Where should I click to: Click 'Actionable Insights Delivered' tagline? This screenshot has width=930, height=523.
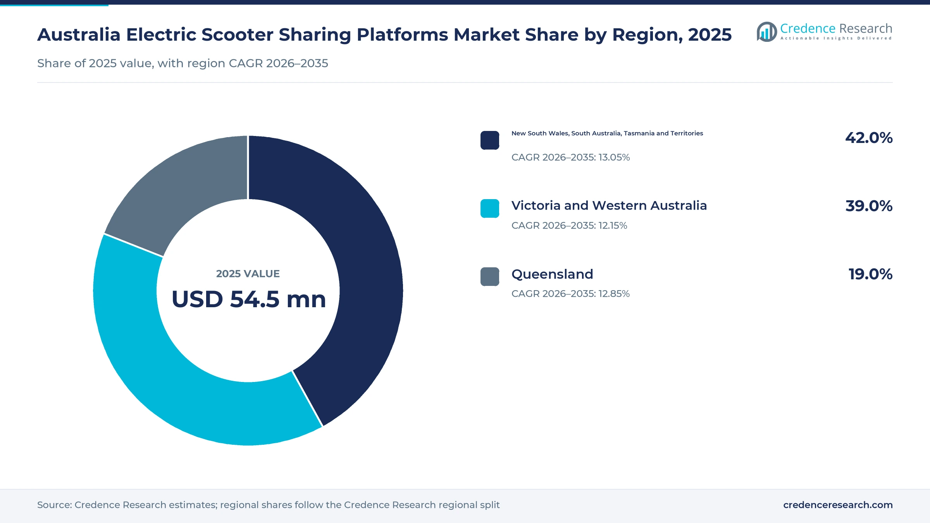pos(836,38)
